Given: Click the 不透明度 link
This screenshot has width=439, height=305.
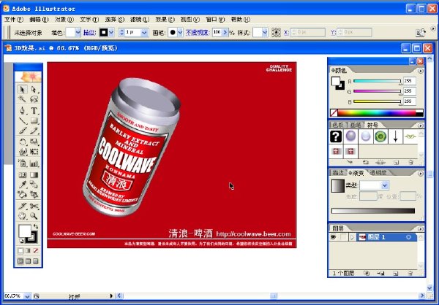Looking at the screenshot, I should (x=198, y=33).
